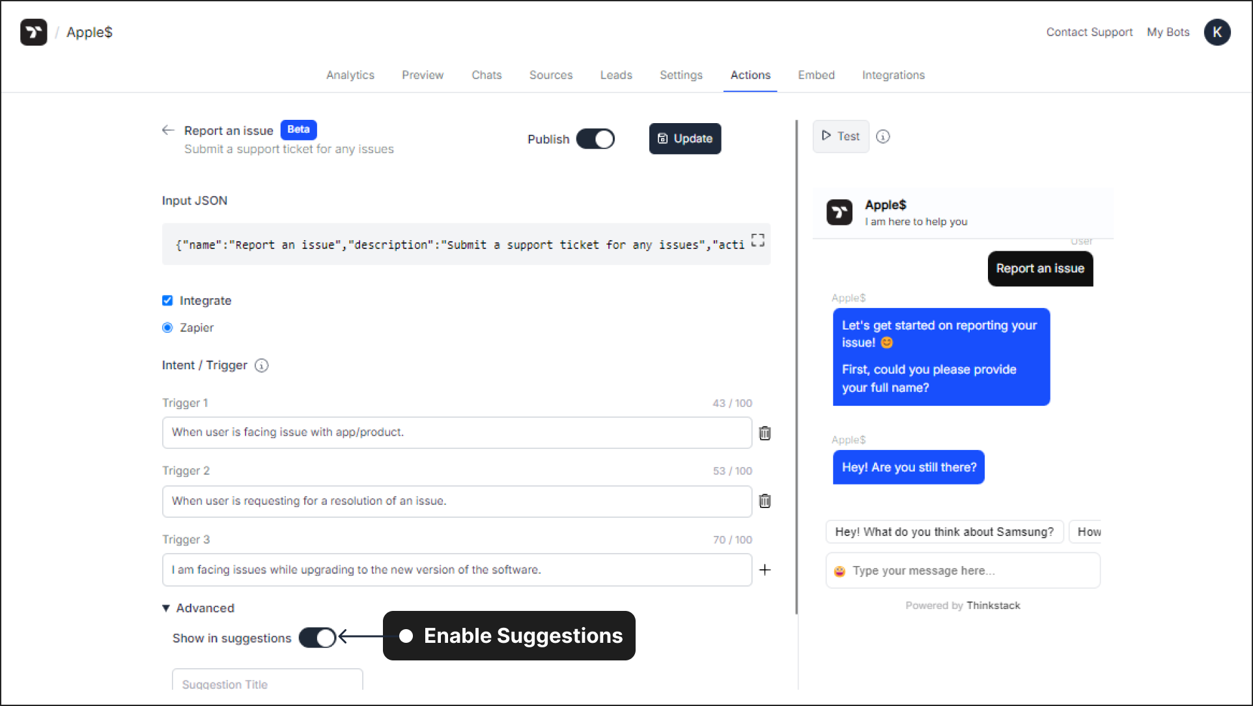Open the Contact Support link
Image resolution: width=1253 pixels, height=706 pixels.
[x=1089, y=32]
